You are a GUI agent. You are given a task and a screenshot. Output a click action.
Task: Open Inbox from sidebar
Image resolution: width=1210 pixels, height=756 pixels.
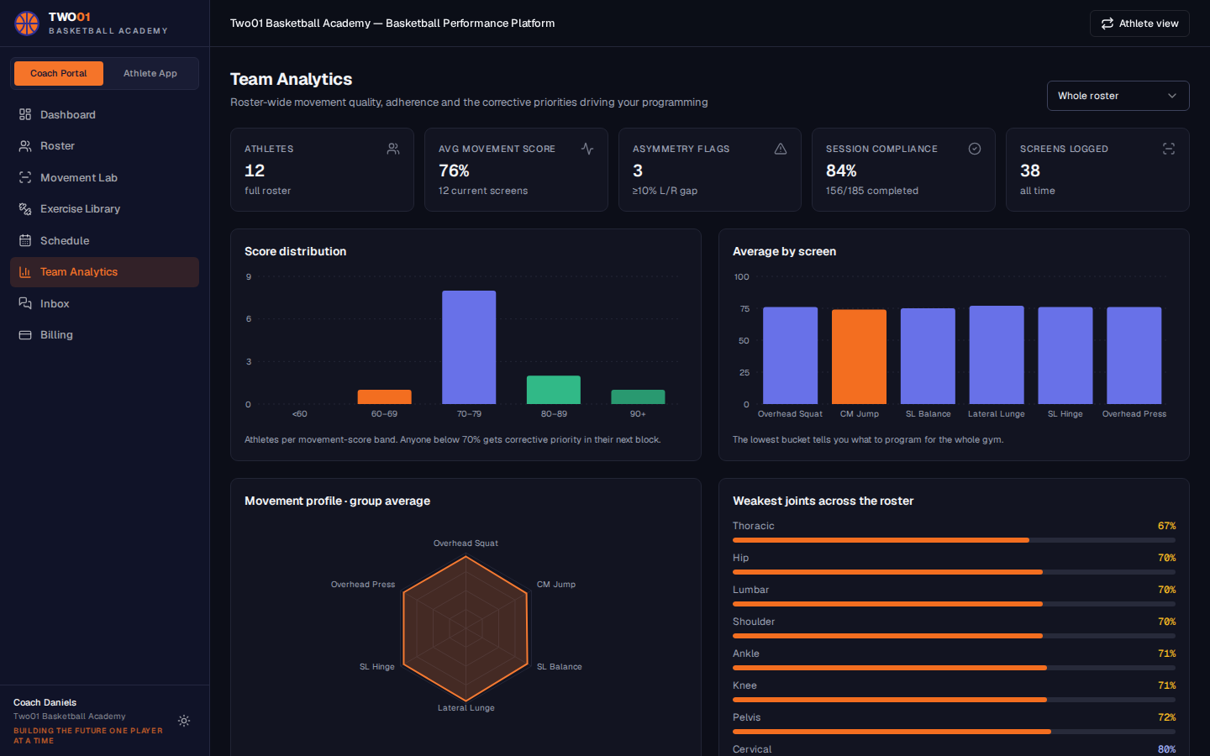104,303
